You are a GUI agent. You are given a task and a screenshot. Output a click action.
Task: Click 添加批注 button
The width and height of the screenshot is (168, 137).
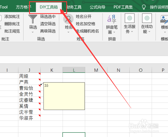[12, 17]
